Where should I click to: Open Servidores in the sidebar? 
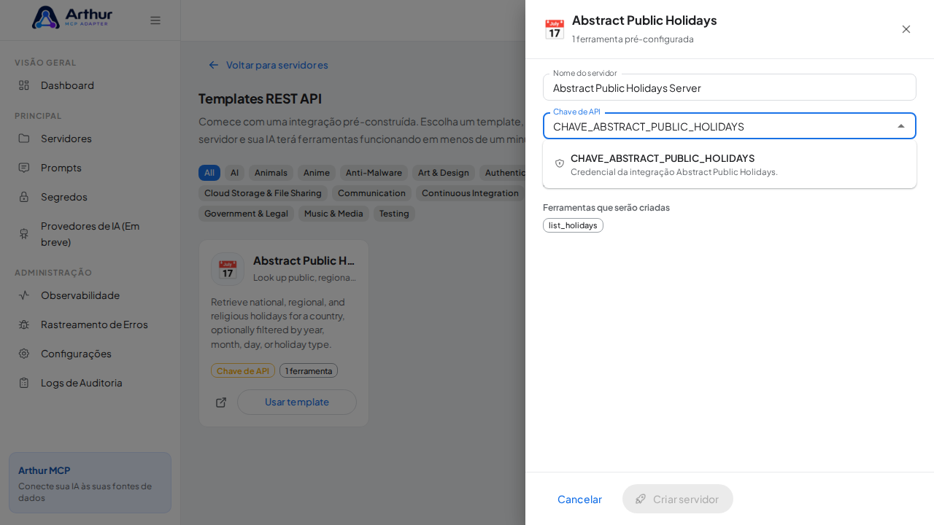[x=90, y=139]
